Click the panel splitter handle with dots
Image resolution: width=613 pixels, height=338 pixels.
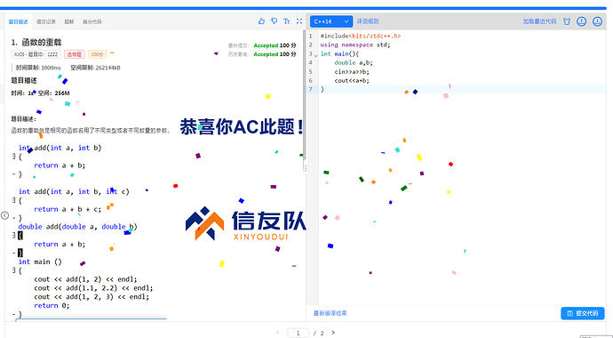click(306, 168)
